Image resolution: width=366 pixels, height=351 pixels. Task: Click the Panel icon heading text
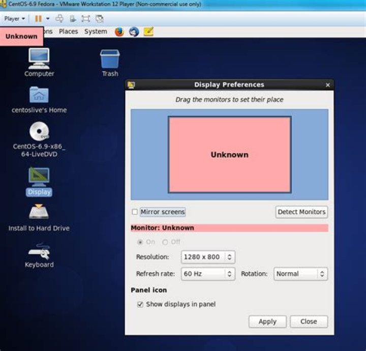[148, 290]
